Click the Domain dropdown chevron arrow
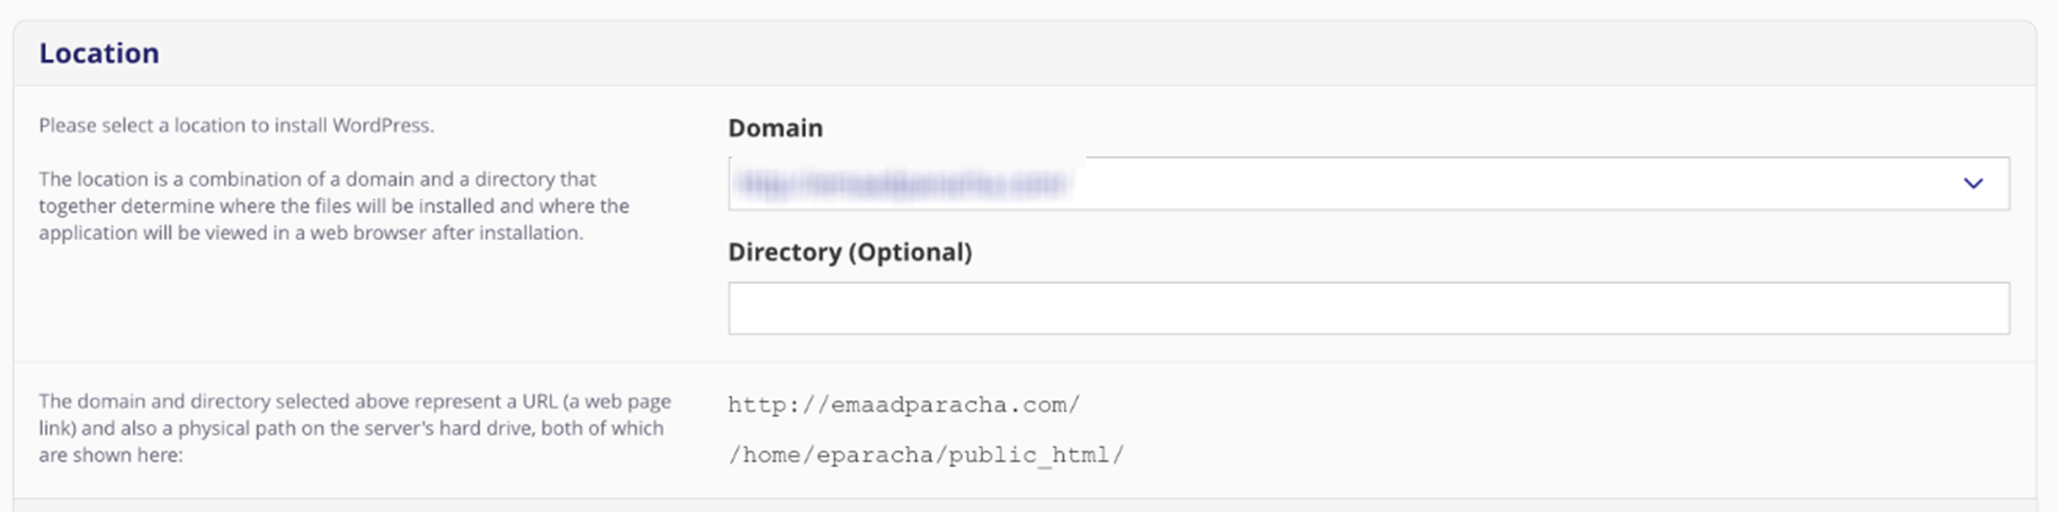The height and width of the screenshot is (512, 2058). pyautogui.click(x=1972, y=184)
